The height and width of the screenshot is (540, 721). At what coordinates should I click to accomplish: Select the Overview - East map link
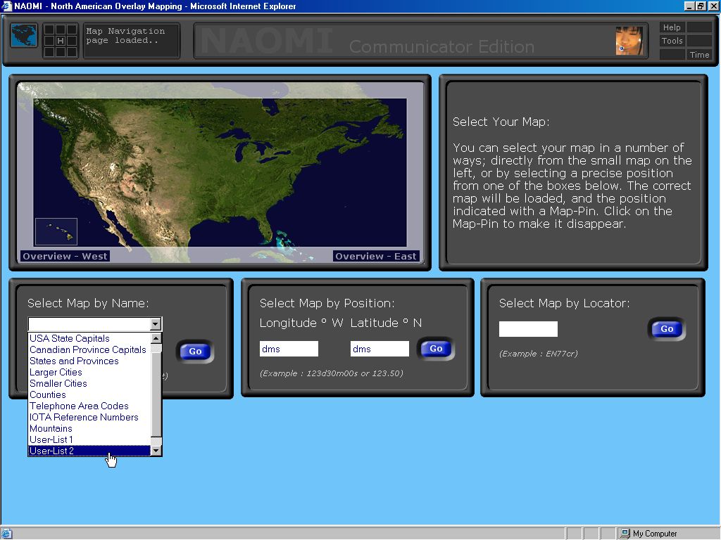(x=376, y=256)
